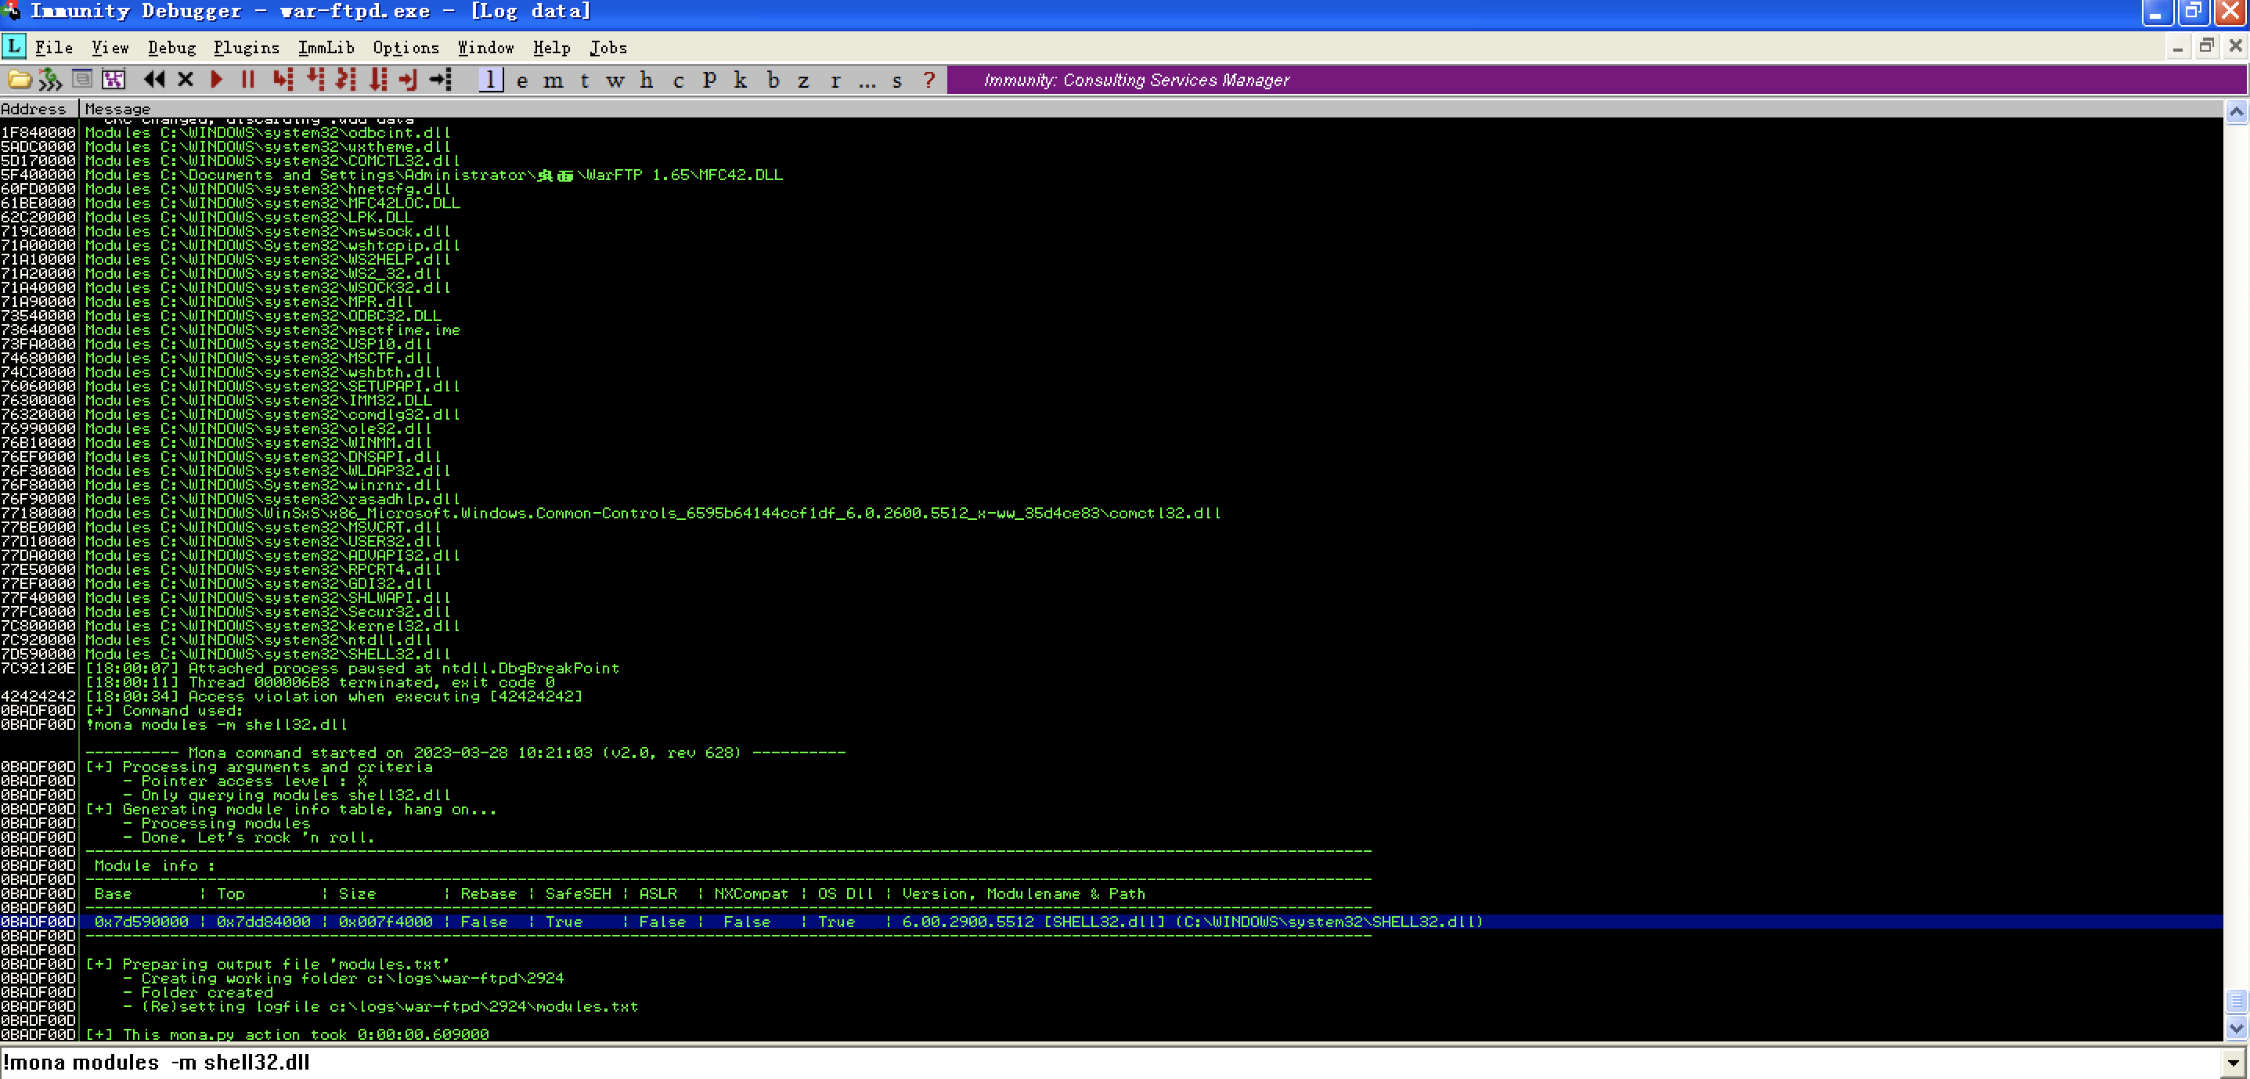Click Immunity Consulting Services Manager banner
Viewport: 2250px width, 1079px height.
pyautogui.click(x=1596, y=81)
